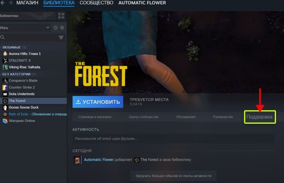
Task: Click the library search field
Action: (29, 37)
